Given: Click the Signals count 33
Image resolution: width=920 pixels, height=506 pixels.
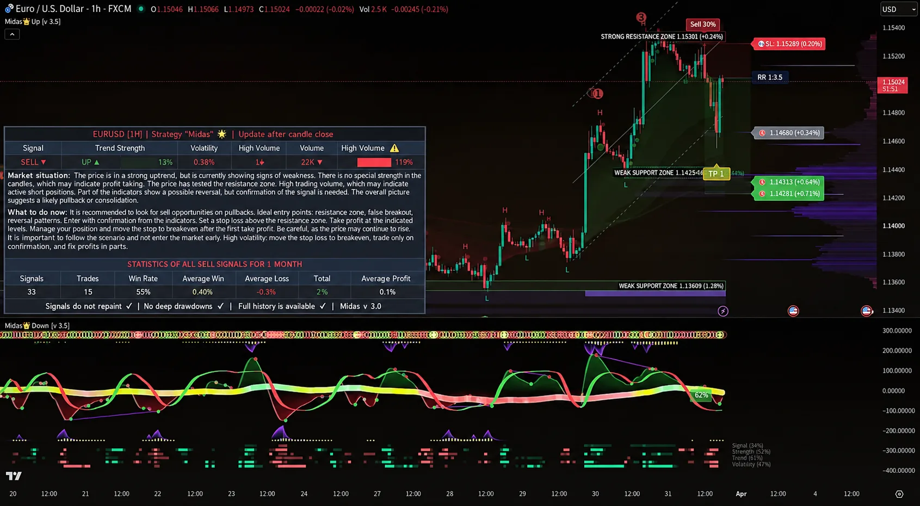Looking at the screenshot, I should point(32,292).
